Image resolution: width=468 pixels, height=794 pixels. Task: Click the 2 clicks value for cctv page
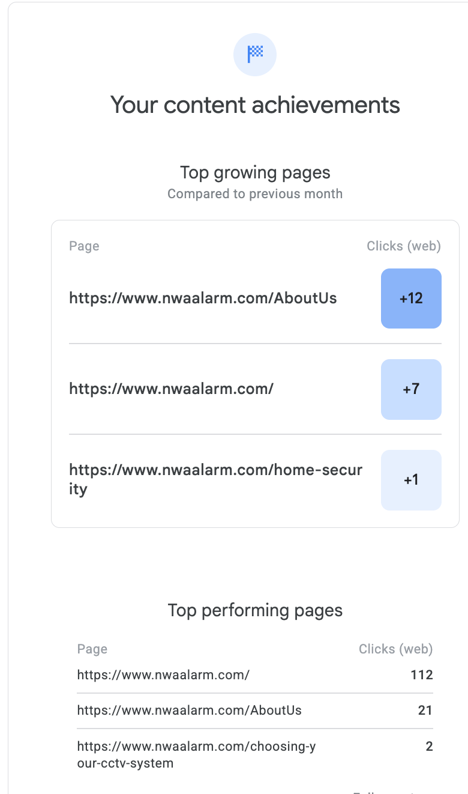click(429, 747)
